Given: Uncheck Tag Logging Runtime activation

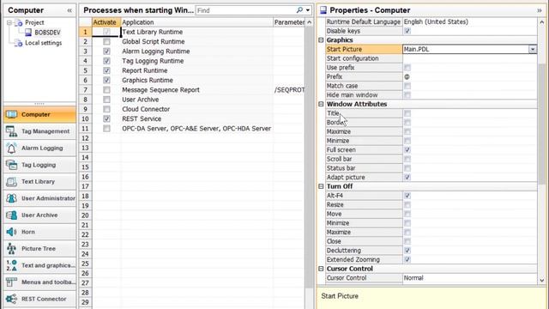Looking at the screenshot, I should (x=106, y=61).
